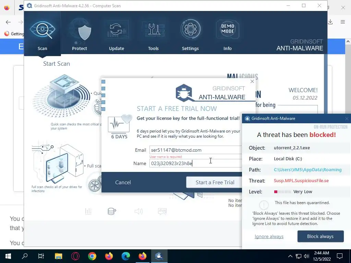Click the Firefox Getting Started bookmark
This screenshot has height=263, width=351.
click(x=14, y=34)
